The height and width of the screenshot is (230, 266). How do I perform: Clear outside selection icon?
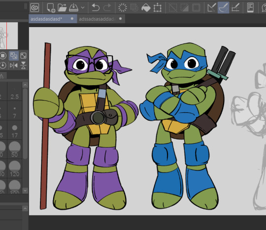pos(134,7)
